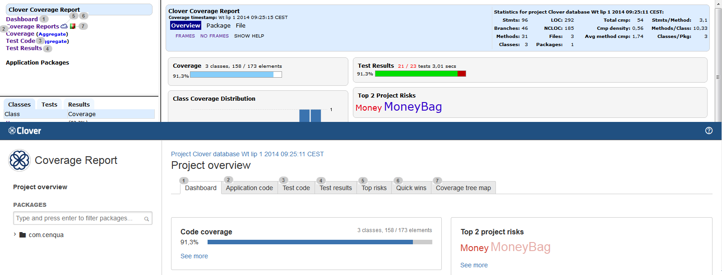Click the NO FRAMES link
Image resolution: width=722 pixels, height=275 pixels.
(214, 36)
